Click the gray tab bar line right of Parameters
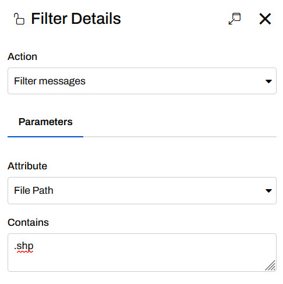This screenshot has height=284, width=283. click(180, 137)
